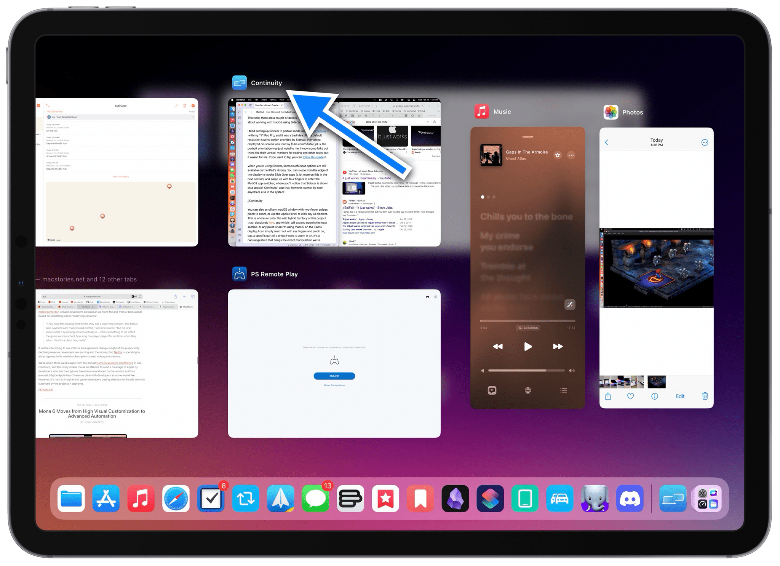Viewport: 780px width, 566px height.
Task: Edit the Suti Case delivery with the pencil
Action: 176,106
